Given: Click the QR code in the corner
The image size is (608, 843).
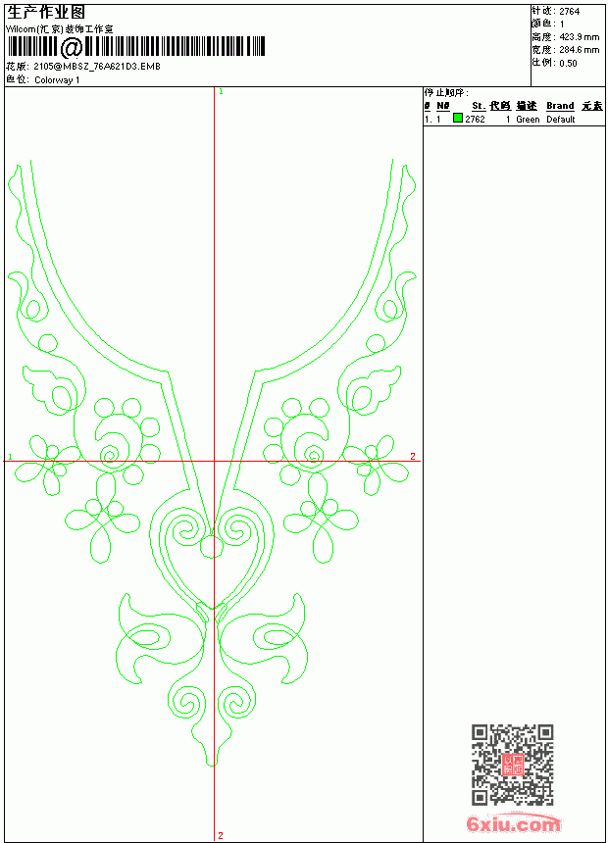Looking at the screenshot, I should [512, 765].
